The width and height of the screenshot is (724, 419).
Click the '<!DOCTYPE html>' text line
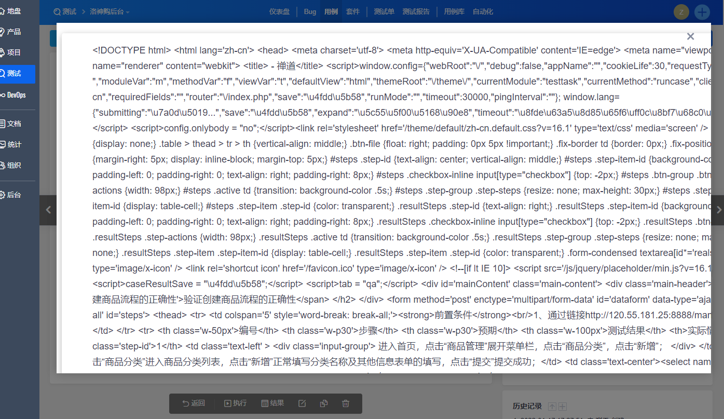pos(132,50)
